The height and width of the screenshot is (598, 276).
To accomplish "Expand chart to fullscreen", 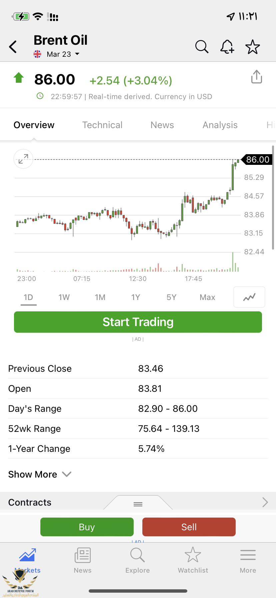I will [23, 159].
